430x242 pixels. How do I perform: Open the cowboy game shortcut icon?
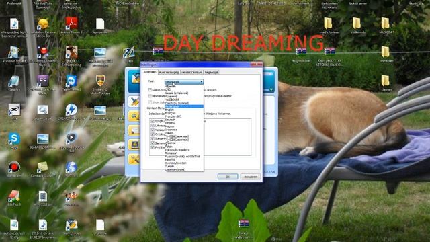[x=71, y=52]
